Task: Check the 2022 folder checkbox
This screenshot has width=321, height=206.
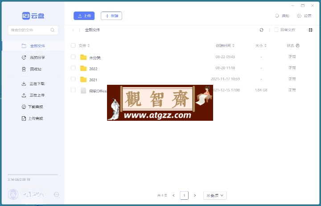Action: pyautogui.click(x=73, y=68)
